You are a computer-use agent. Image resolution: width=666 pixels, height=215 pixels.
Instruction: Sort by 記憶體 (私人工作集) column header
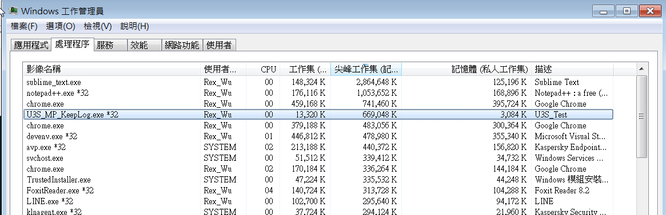(x=466, y=69)
